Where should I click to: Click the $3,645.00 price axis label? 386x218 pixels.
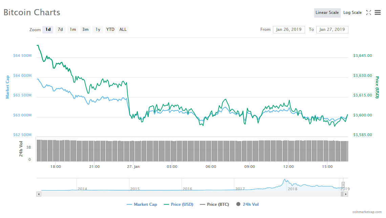click(x=362, y=56)
